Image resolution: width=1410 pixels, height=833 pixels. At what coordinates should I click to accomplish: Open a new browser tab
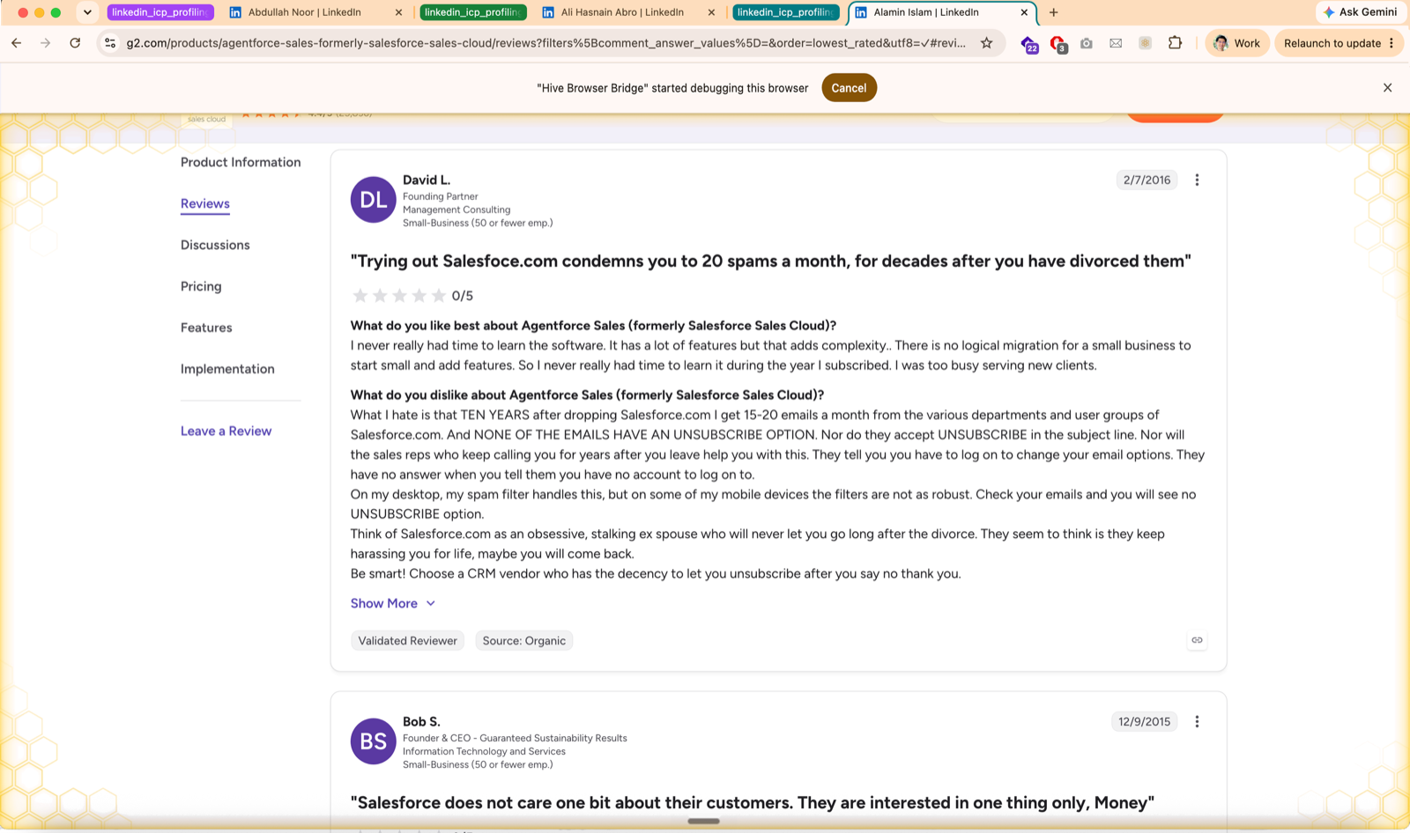[1054, 12]
